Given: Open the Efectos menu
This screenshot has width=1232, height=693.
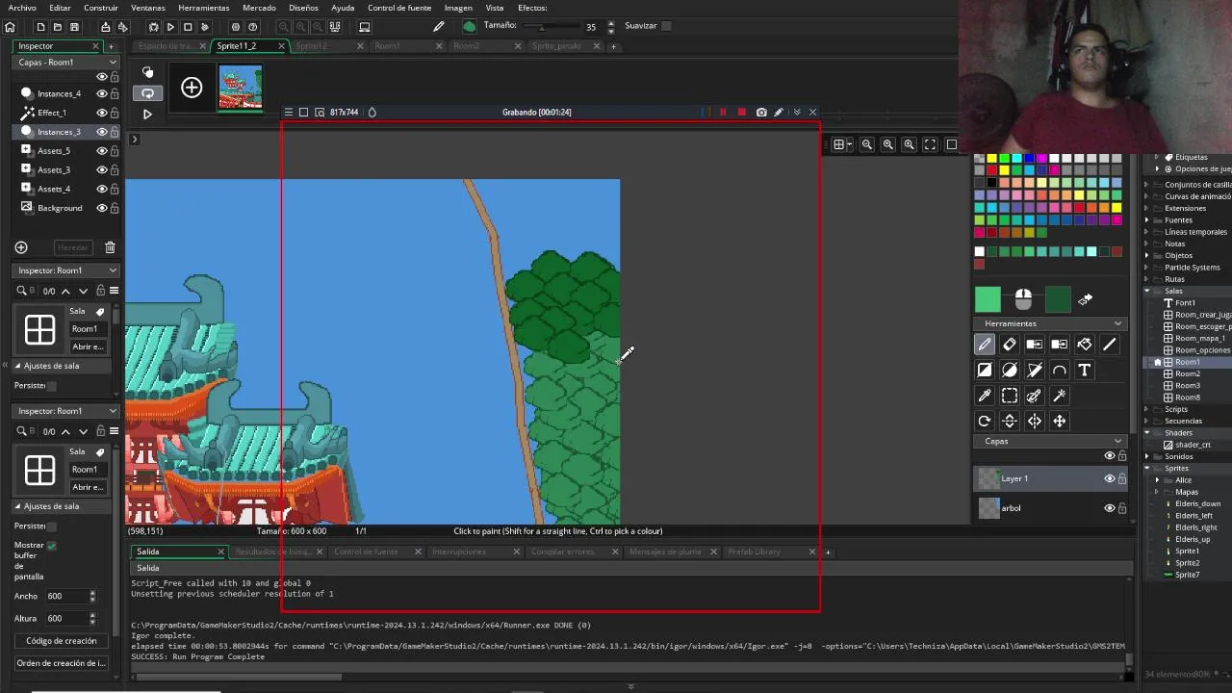Looking at the screenshot, I should pos(532,8).
